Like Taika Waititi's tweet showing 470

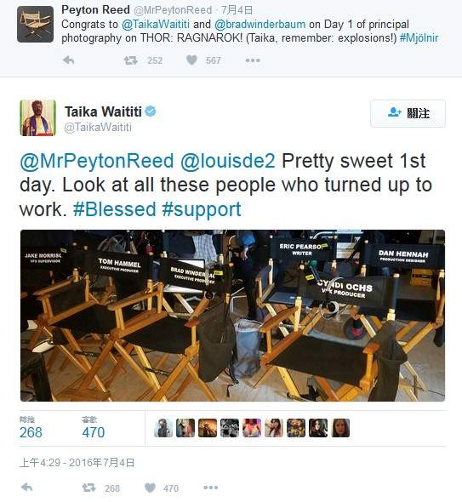(150, 488)
